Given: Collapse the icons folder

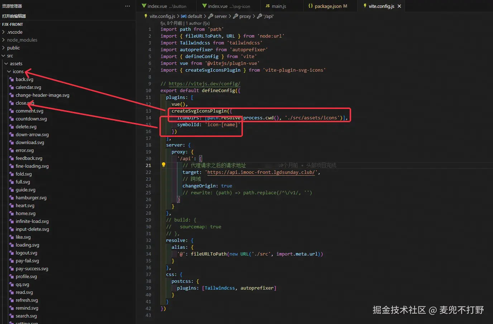Looking at the screenshot, I should 9,71.
